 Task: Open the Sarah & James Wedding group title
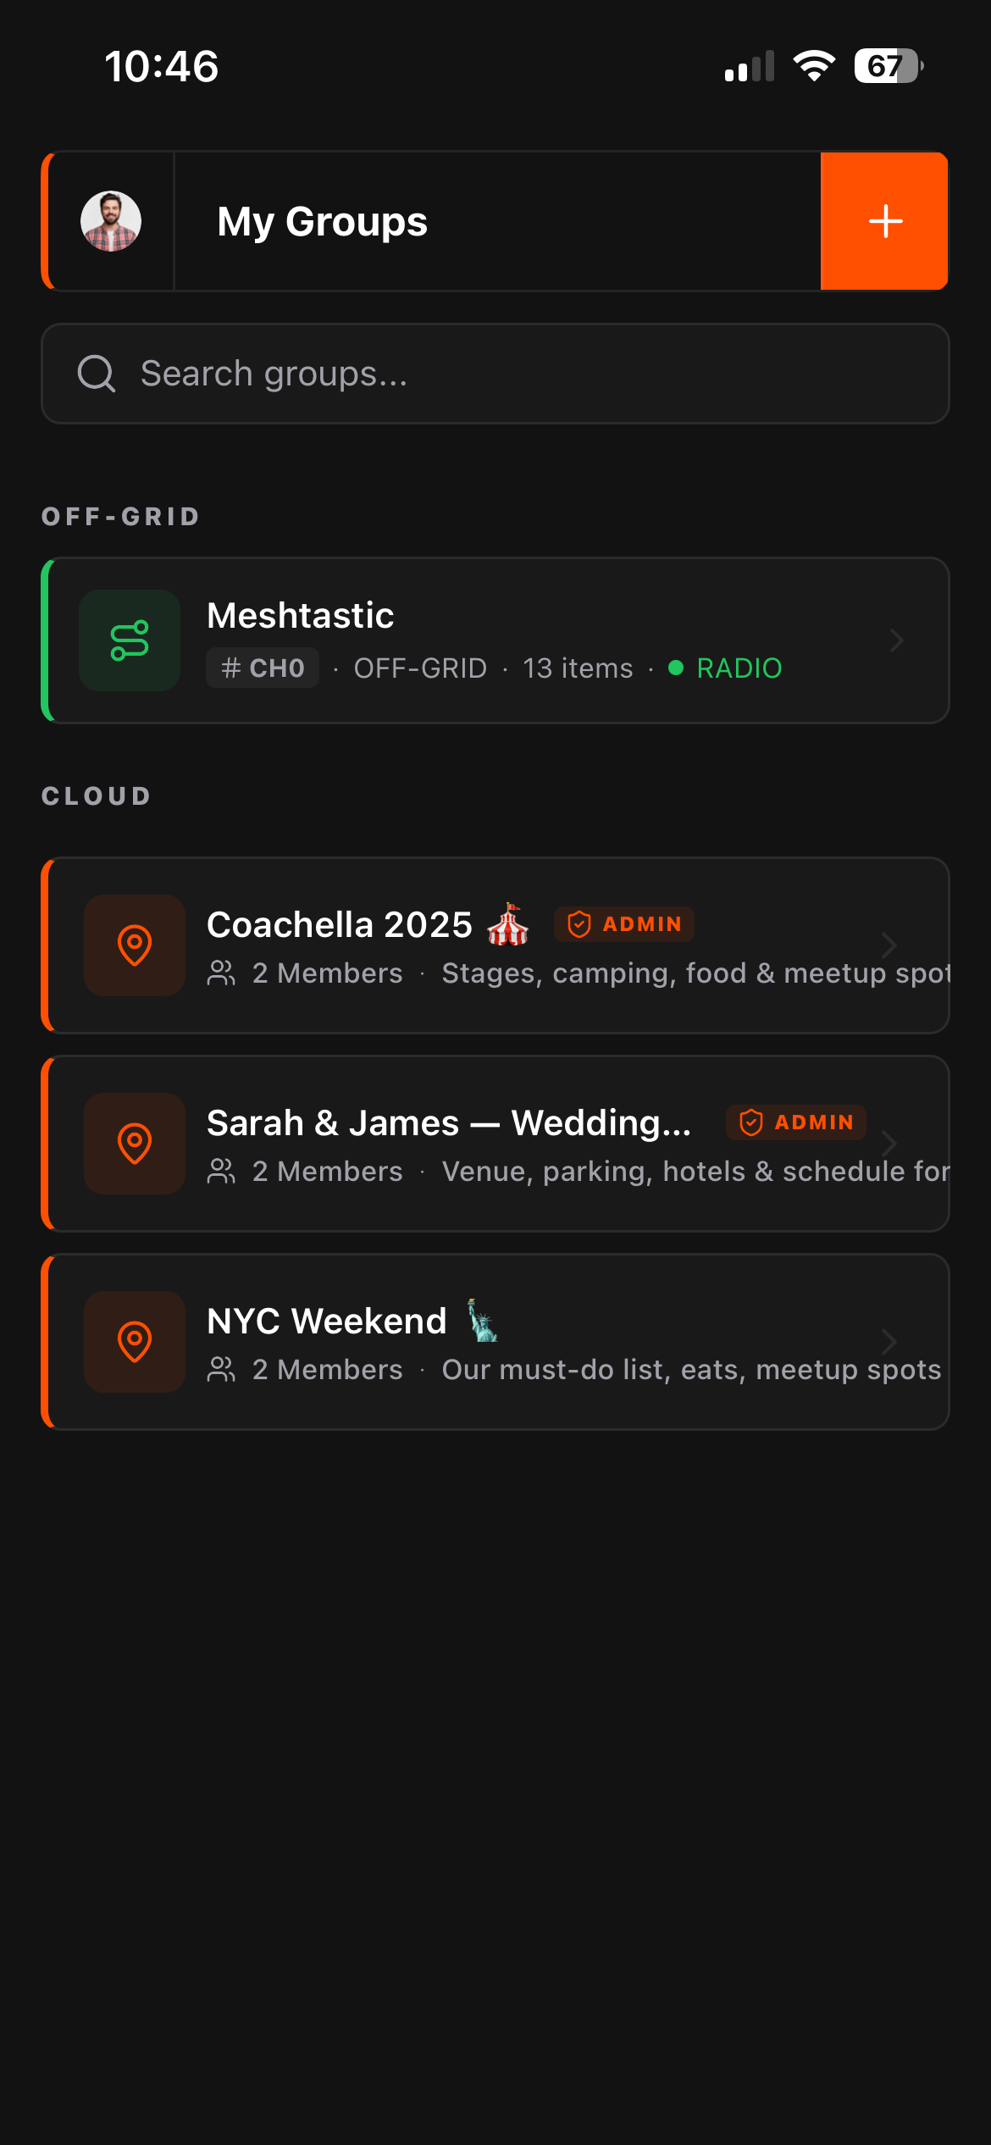(x=449, y=1123)
